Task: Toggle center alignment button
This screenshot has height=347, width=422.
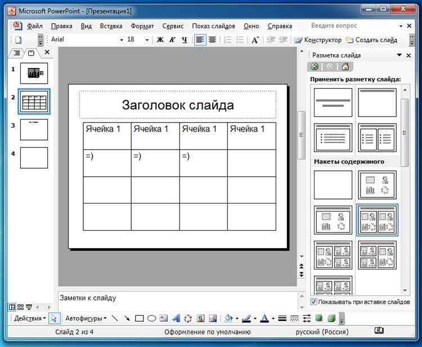Action: click(x=212, y=40)
